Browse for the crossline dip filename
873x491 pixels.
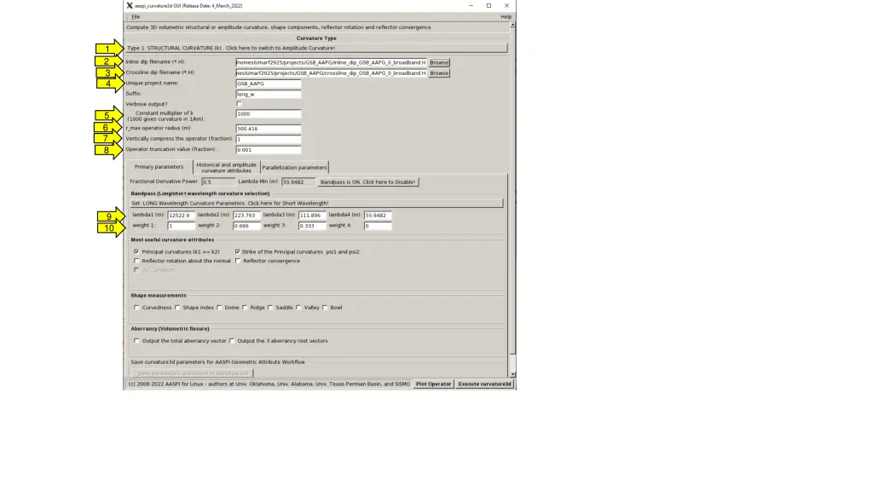(439, 73)
